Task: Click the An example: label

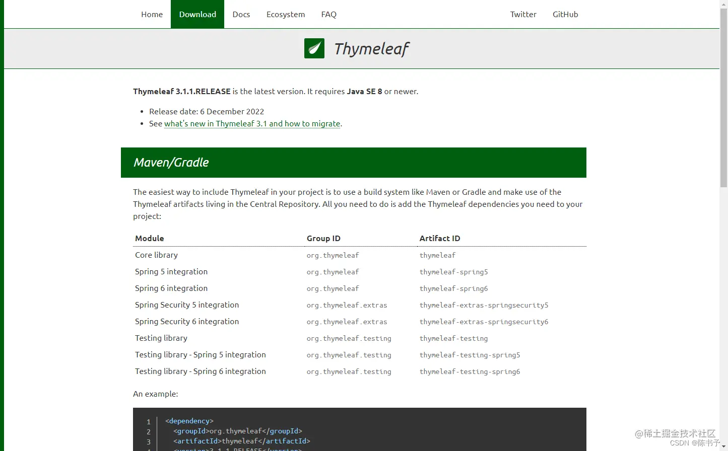Action: [155, 394]
